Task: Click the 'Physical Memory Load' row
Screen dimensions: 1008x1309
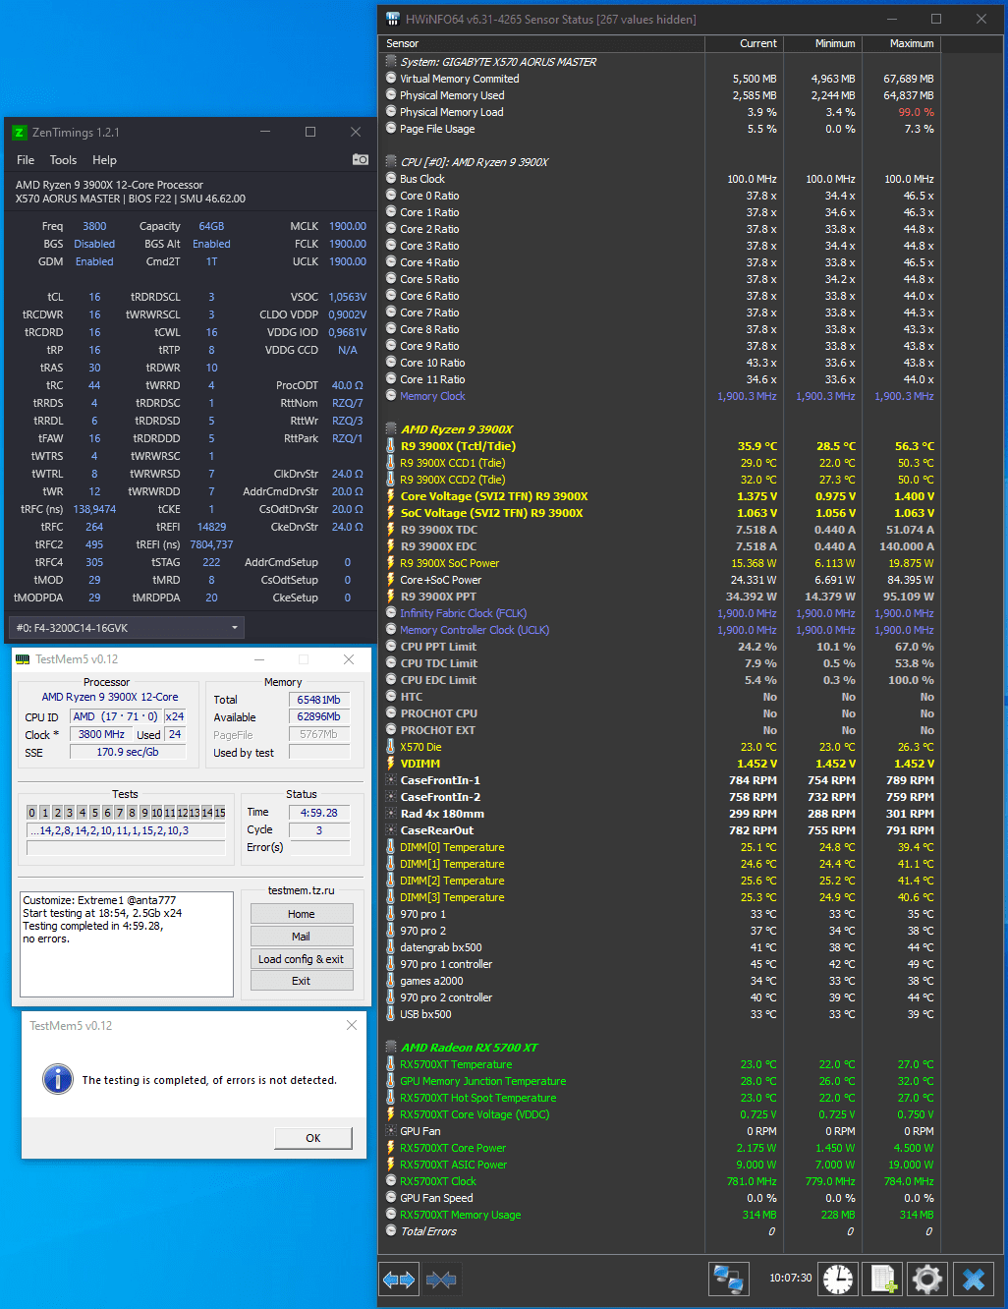Action: coord(660,112)
